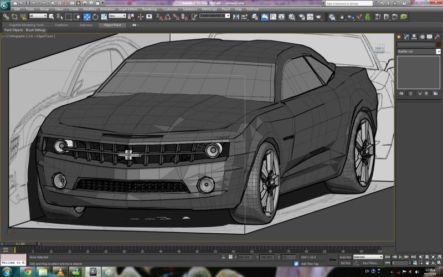Toggle Set Key mode

pos(345,263)
